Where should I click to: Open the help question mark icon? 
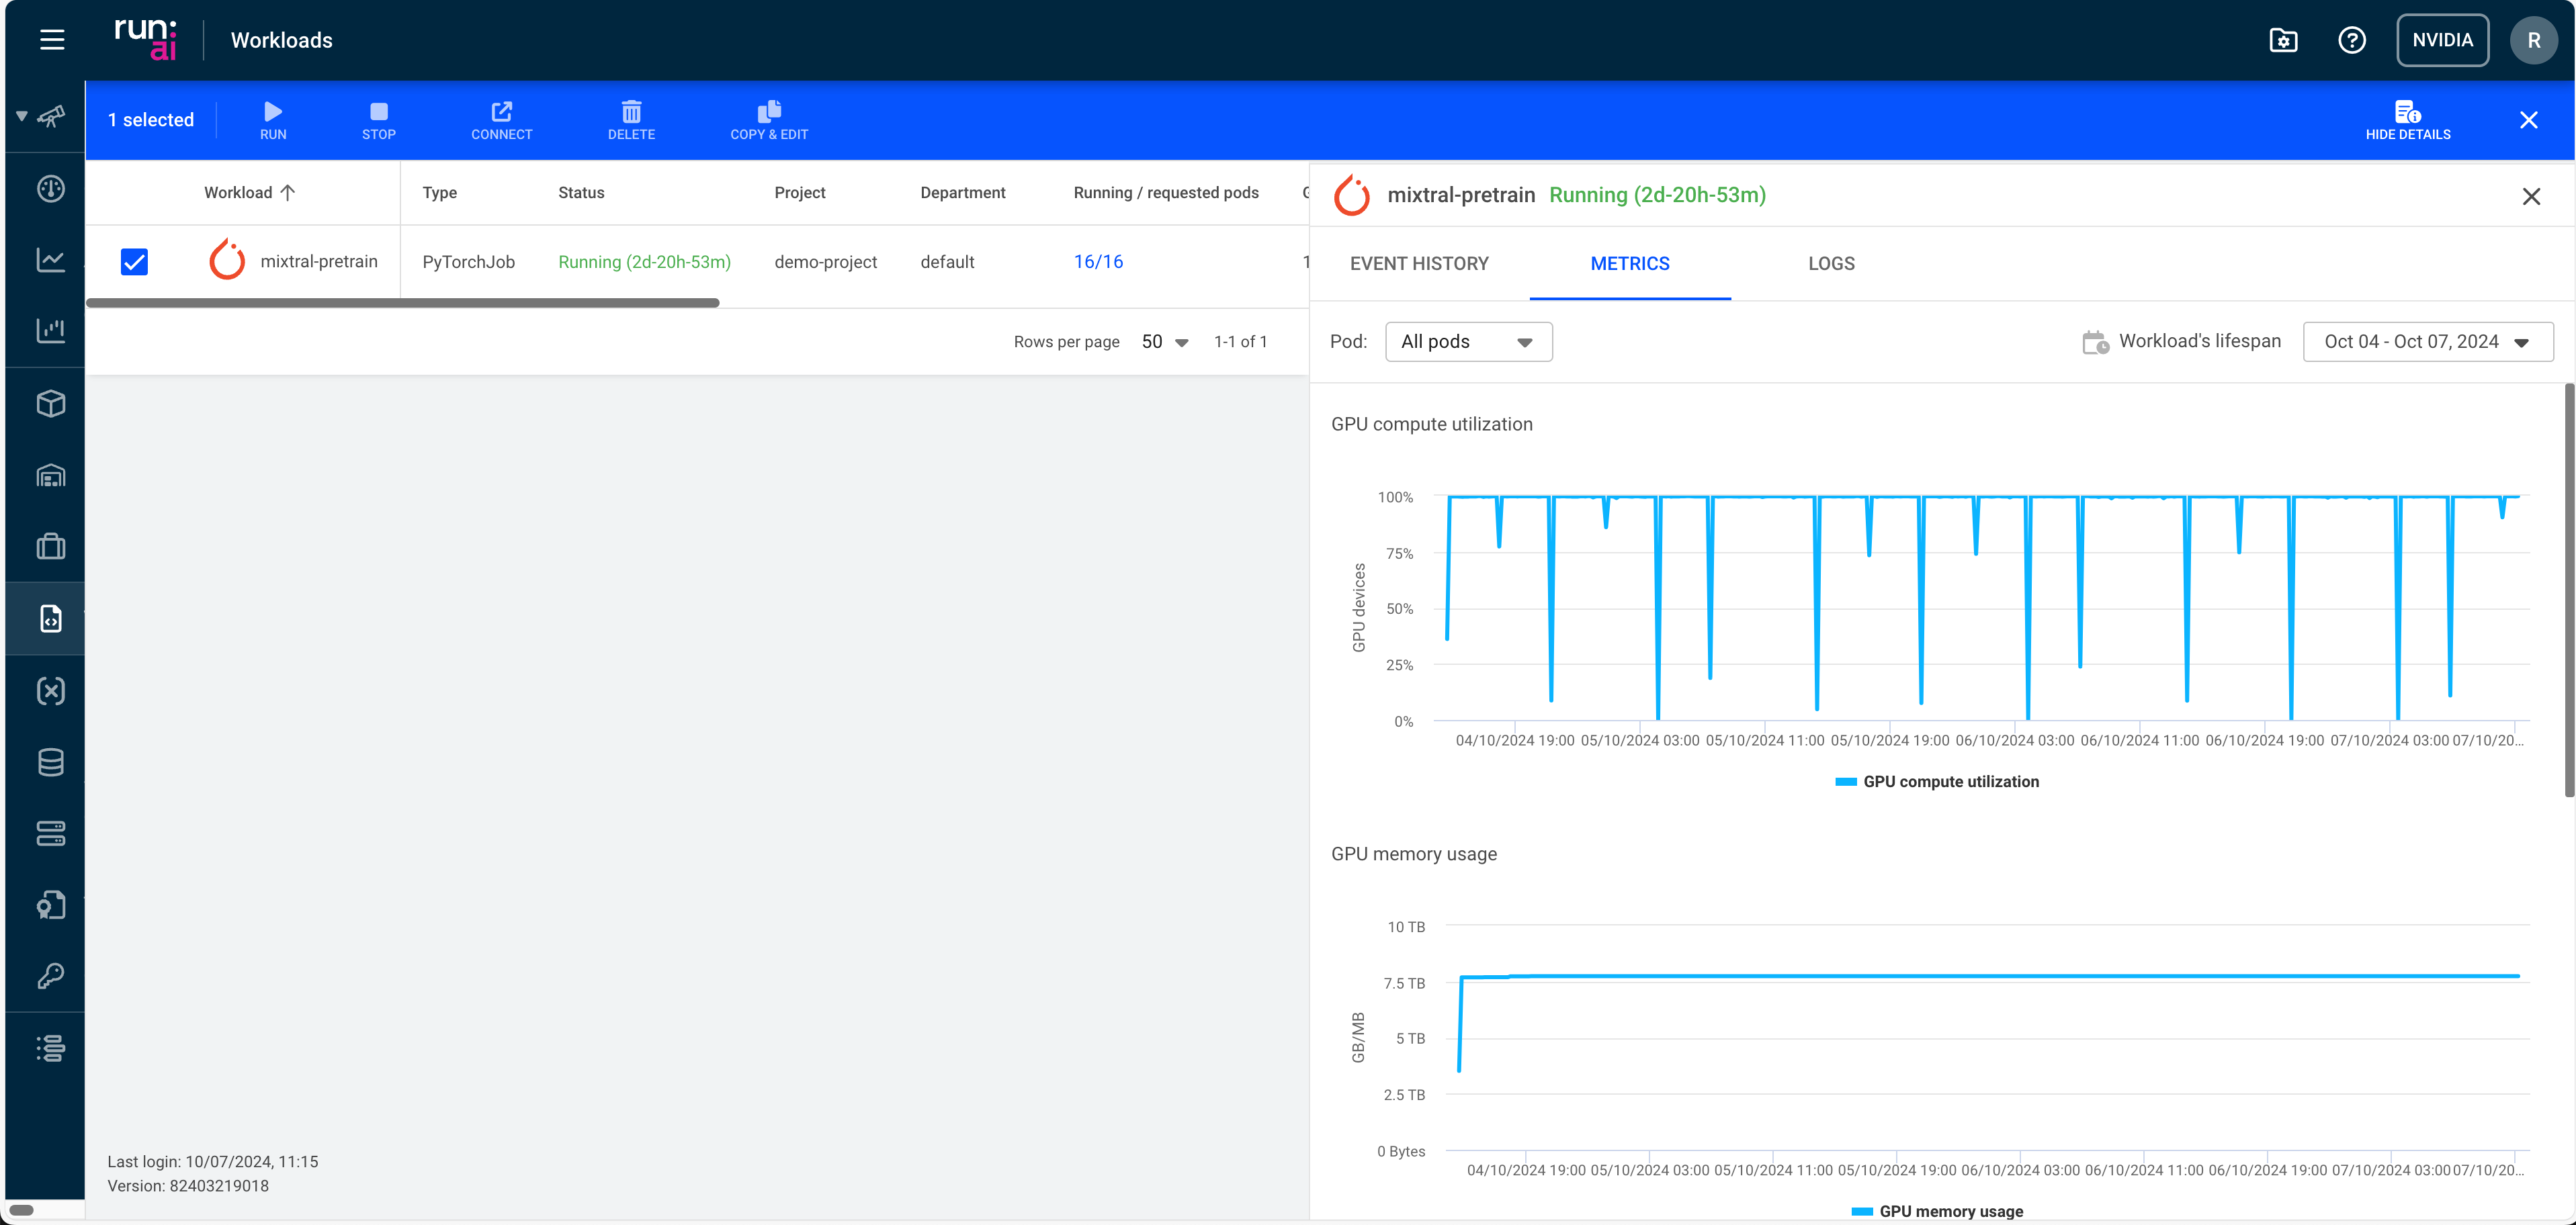[x=2351, y=40]
